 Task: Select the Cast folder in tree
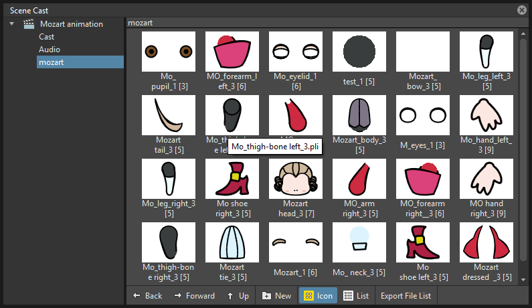click(46, 37)
